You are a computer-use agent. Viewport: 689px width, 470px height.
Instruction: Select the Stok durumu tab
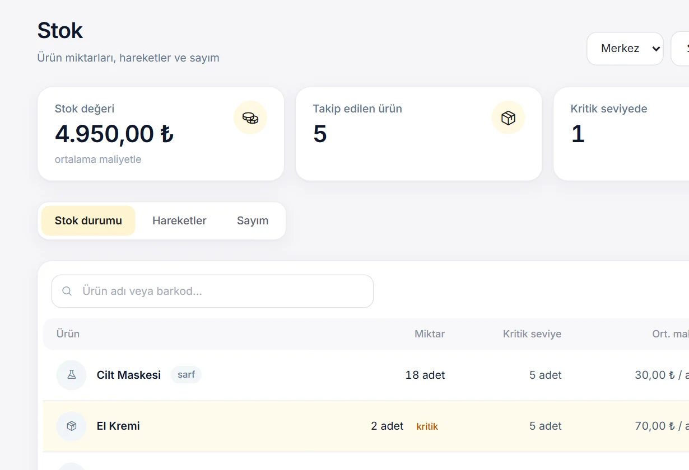point(89,220)
